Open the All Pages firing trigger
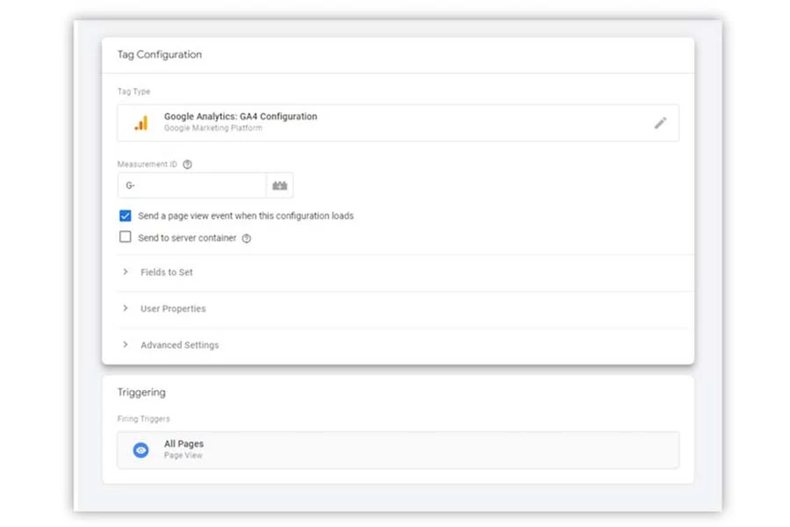The height and width of the screenshot is (527, 790). pos(398,450)
